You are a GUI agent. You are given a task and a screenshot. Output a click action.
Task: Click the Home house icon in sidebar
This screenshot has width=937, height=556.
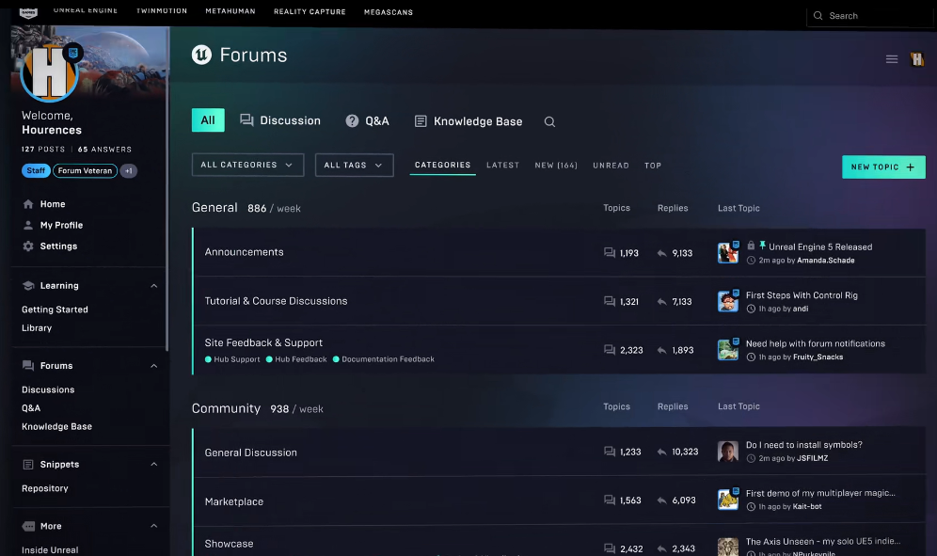coord(28,204)
